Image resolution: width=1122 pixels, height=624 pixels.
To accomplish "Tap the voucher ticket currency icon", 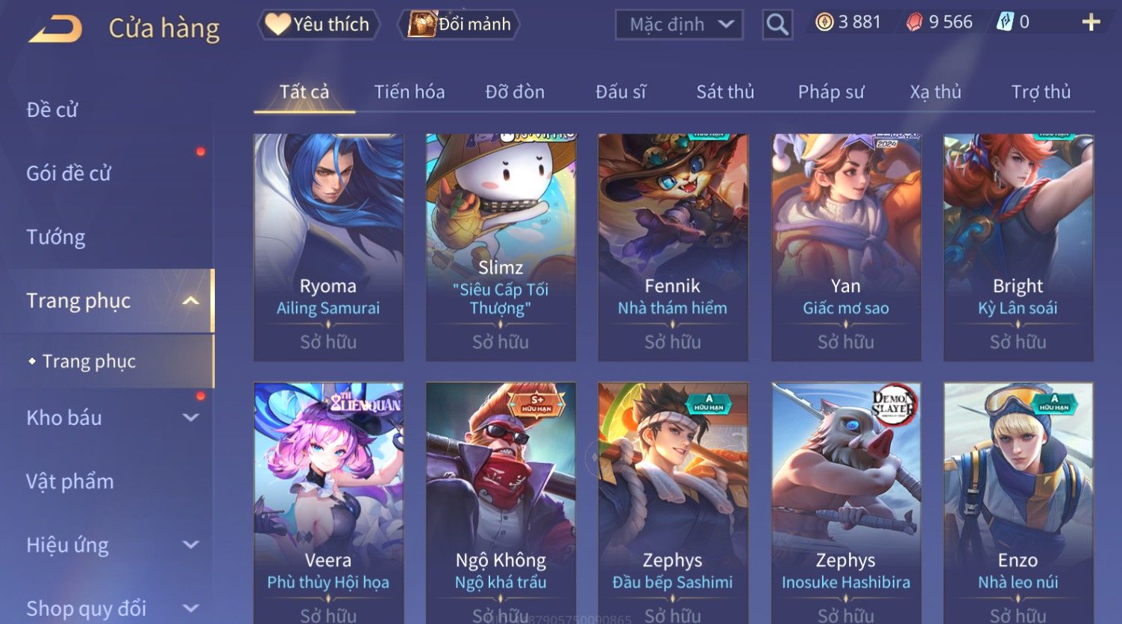I will (1006, 22).
